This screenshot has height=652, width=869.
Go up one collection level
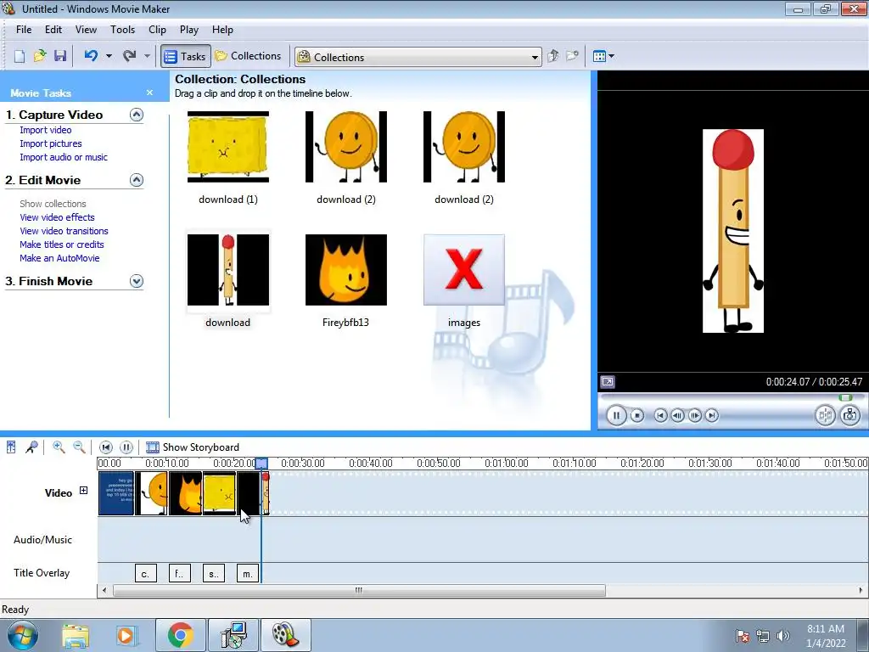553,56
